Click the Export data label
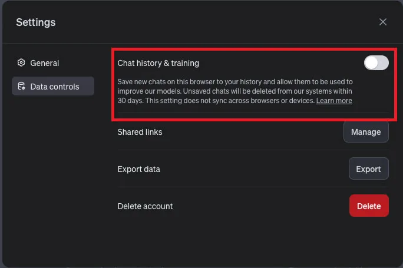Screen dimensions: 403x268 (138, 169)
